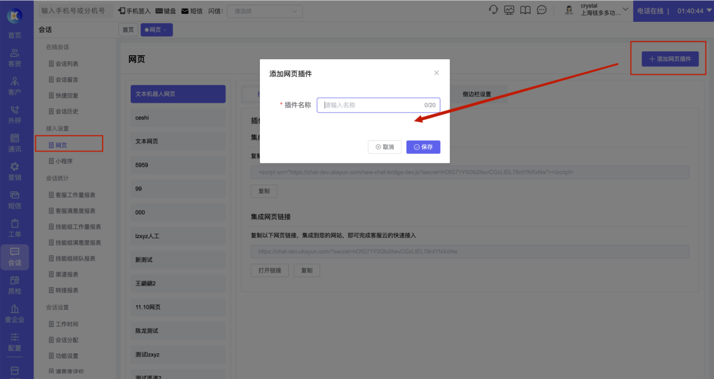Open the monitor chart icon in the top bar

click(509, 10)
